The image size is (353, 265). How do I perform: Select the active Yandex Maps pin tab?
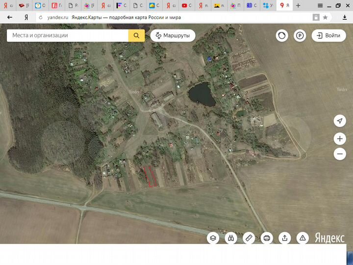coord(284,5)
